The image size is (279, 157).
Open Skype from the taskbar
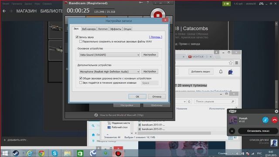pyautogui.click(x=54, y=153)
